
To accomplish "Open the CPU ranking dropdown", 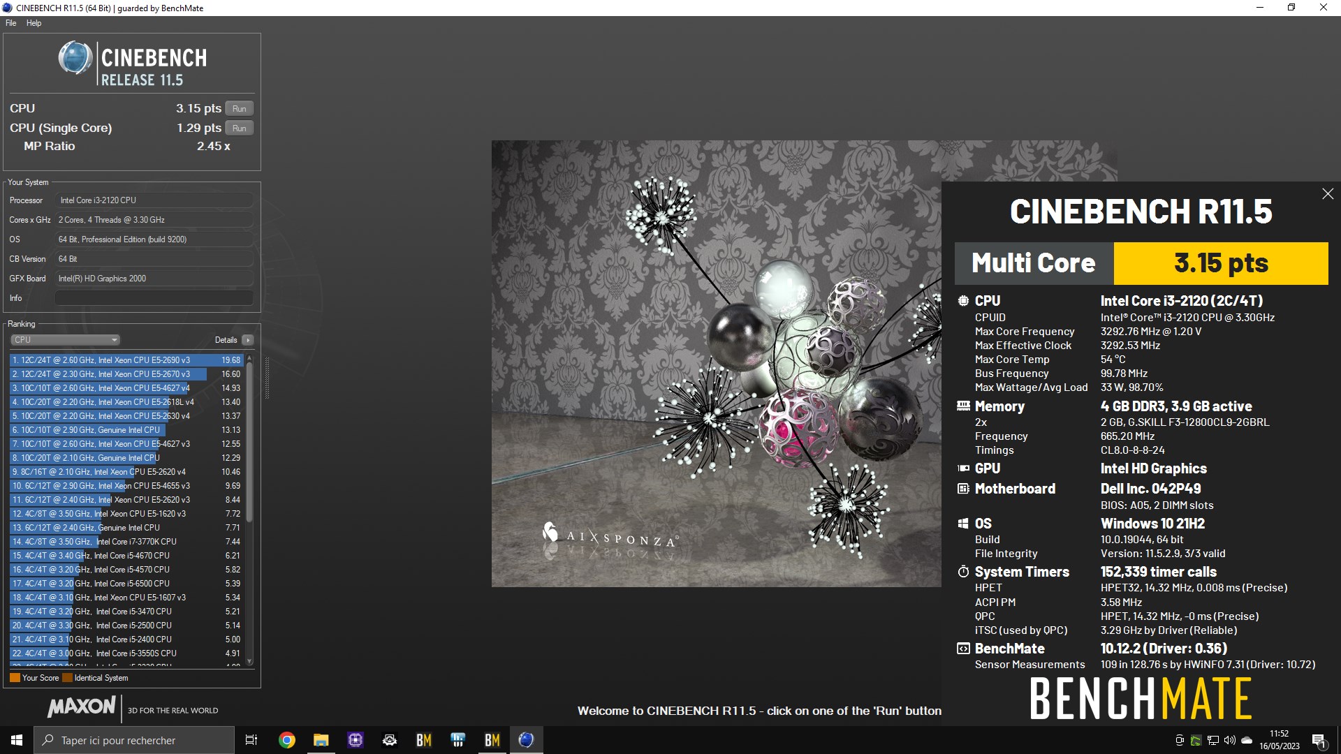I will coord(66,340).
